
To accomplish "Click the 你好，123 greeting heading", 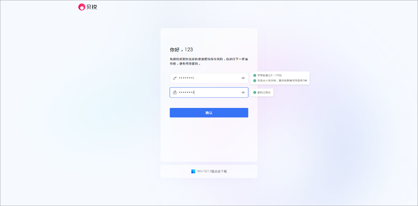I will point(181,50).
